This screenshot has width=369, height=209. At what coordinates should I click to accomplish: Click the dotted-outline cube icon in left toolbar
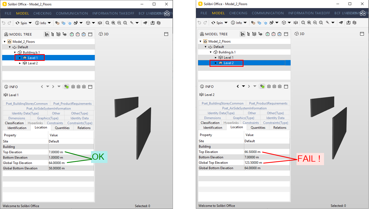point(69,23)
